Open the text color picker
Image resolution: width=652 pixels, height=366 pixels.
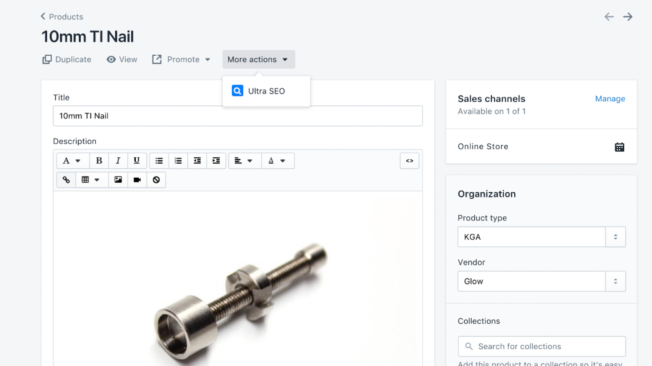pos(278,161)
